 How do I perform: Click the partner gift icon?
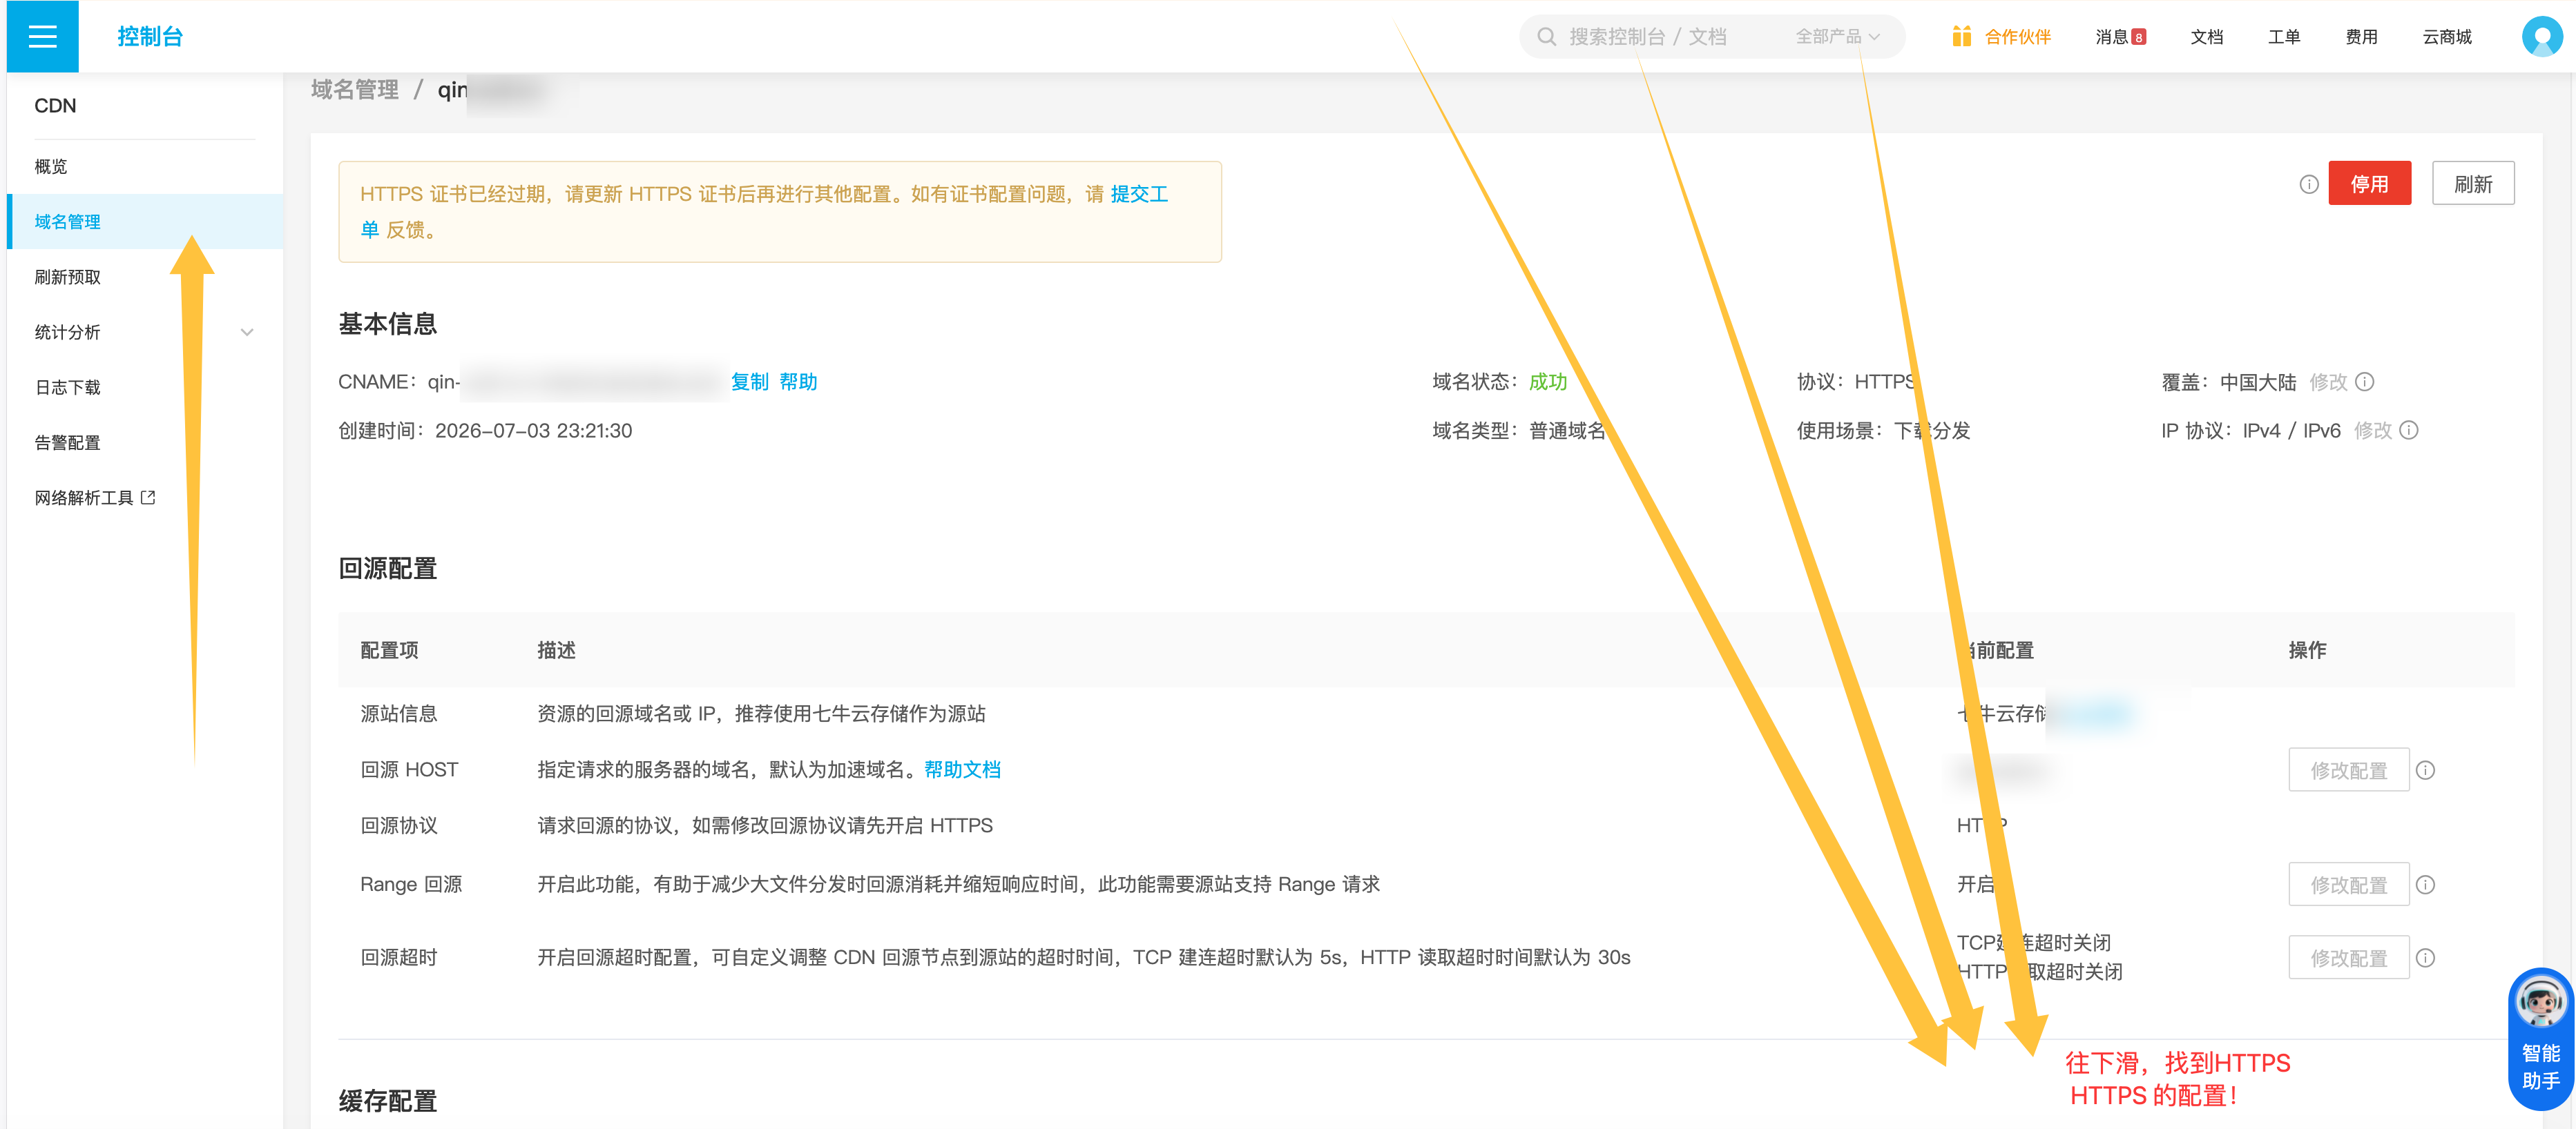[1961, 37]
